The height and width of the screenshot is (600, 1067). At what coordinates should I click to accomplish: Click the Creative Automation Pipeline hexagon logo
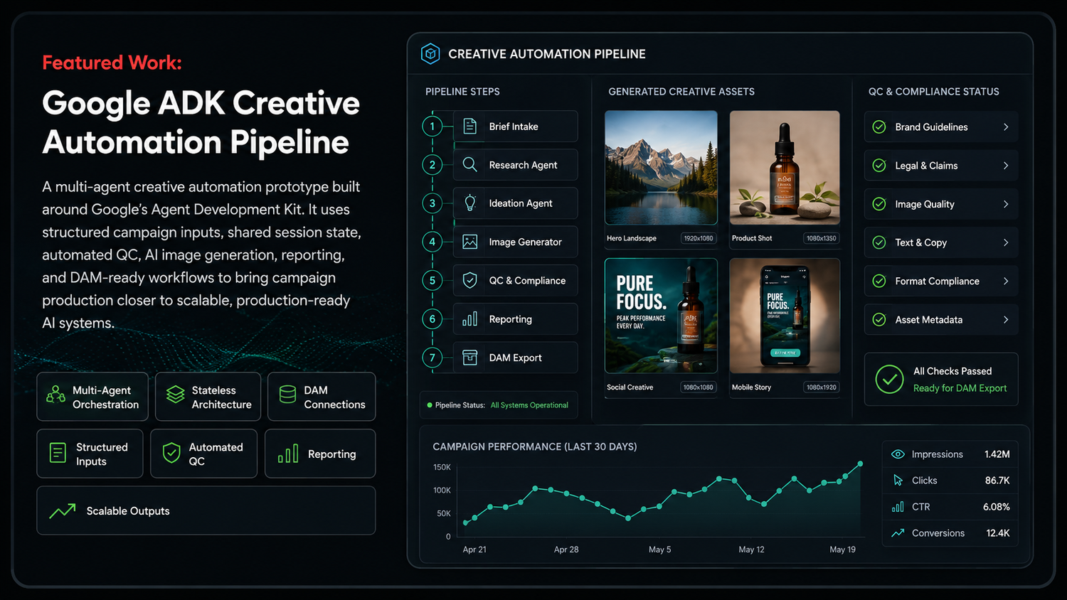430,54
